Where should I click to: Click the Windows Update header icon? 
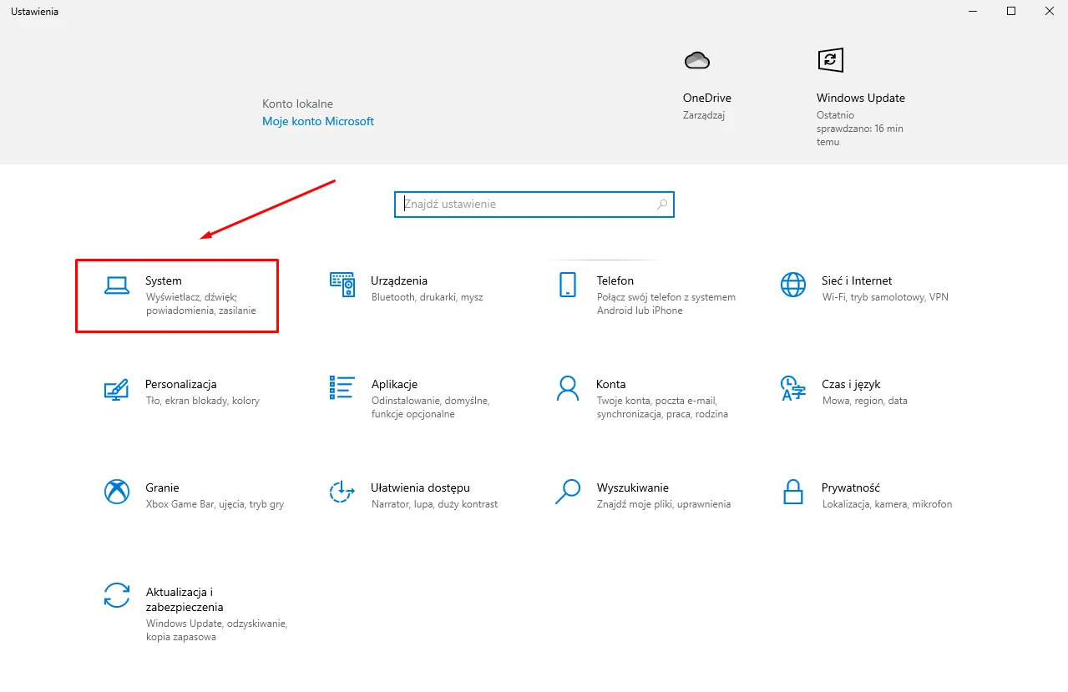(x=830, y=60)
